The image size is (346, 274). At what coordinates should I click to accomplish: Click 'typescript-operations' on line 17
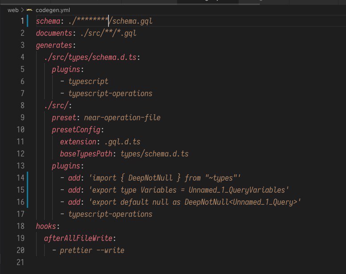[x=110, y=214]
